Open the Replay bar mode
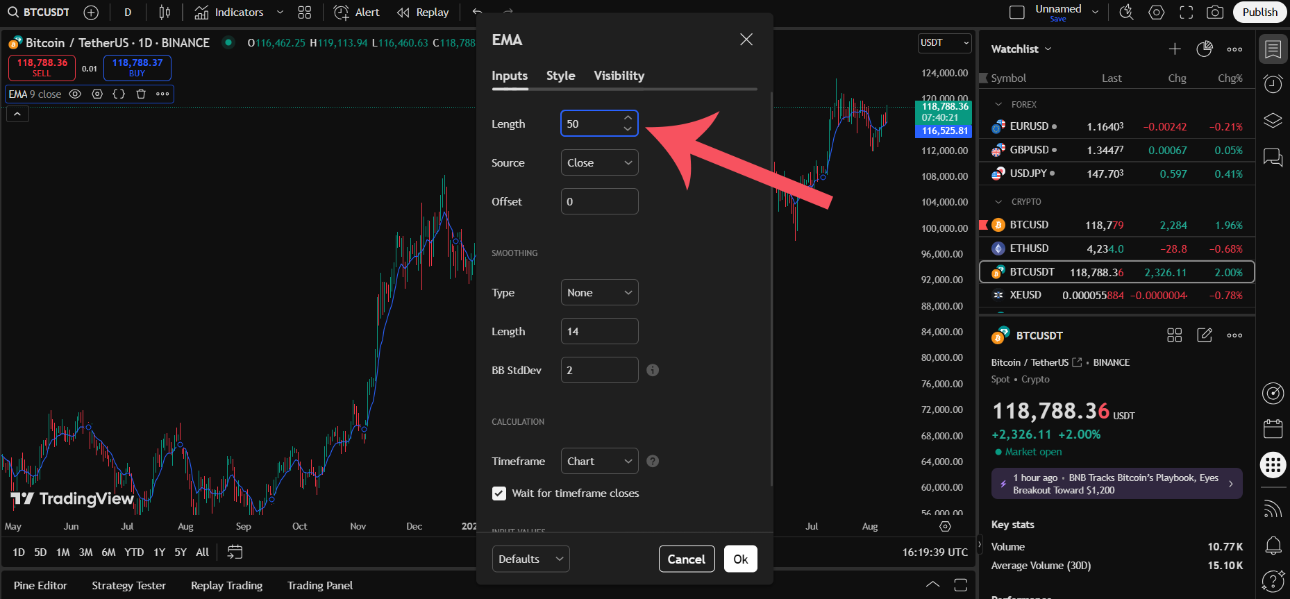The image size is (1290, 599). (423, 12)
